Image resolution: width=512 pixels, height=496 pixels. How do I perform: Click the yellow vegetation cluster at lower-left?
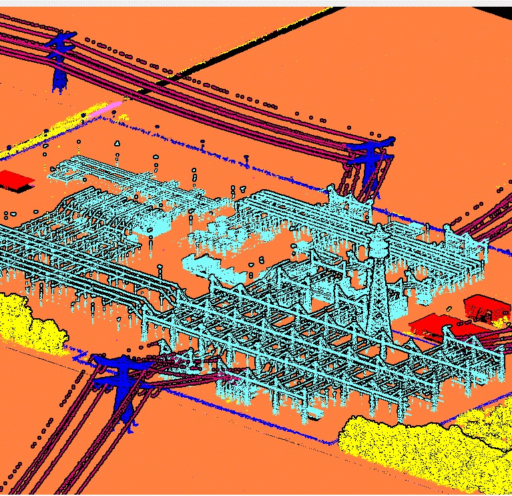click(30, 321)
